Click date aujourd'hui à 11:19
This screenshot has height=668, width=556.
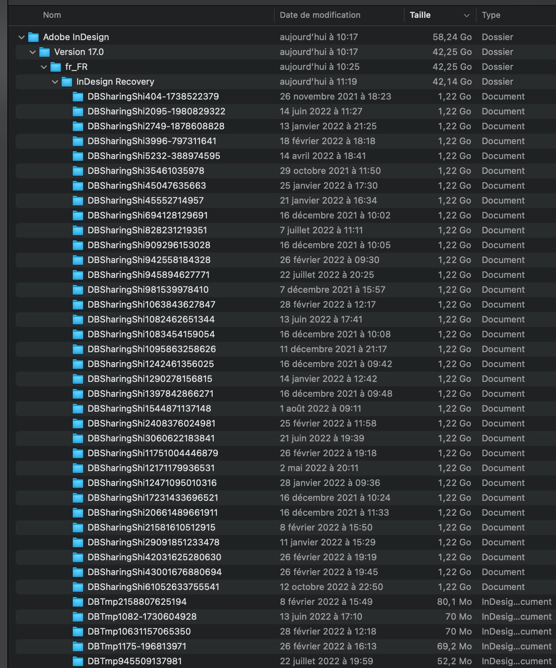318,82
